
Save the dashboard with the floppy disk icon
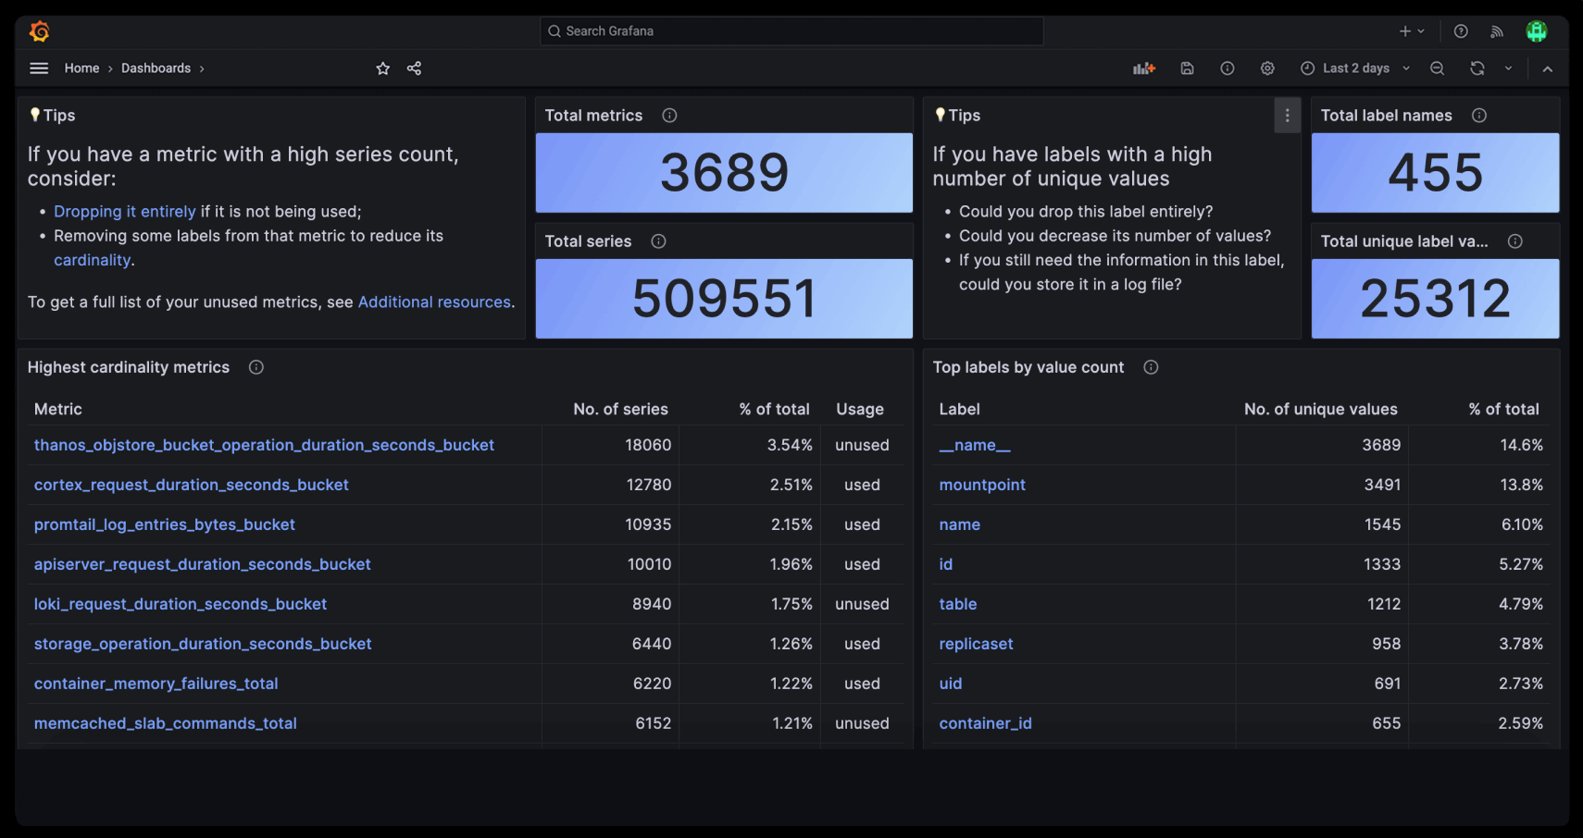[1187, 68]
